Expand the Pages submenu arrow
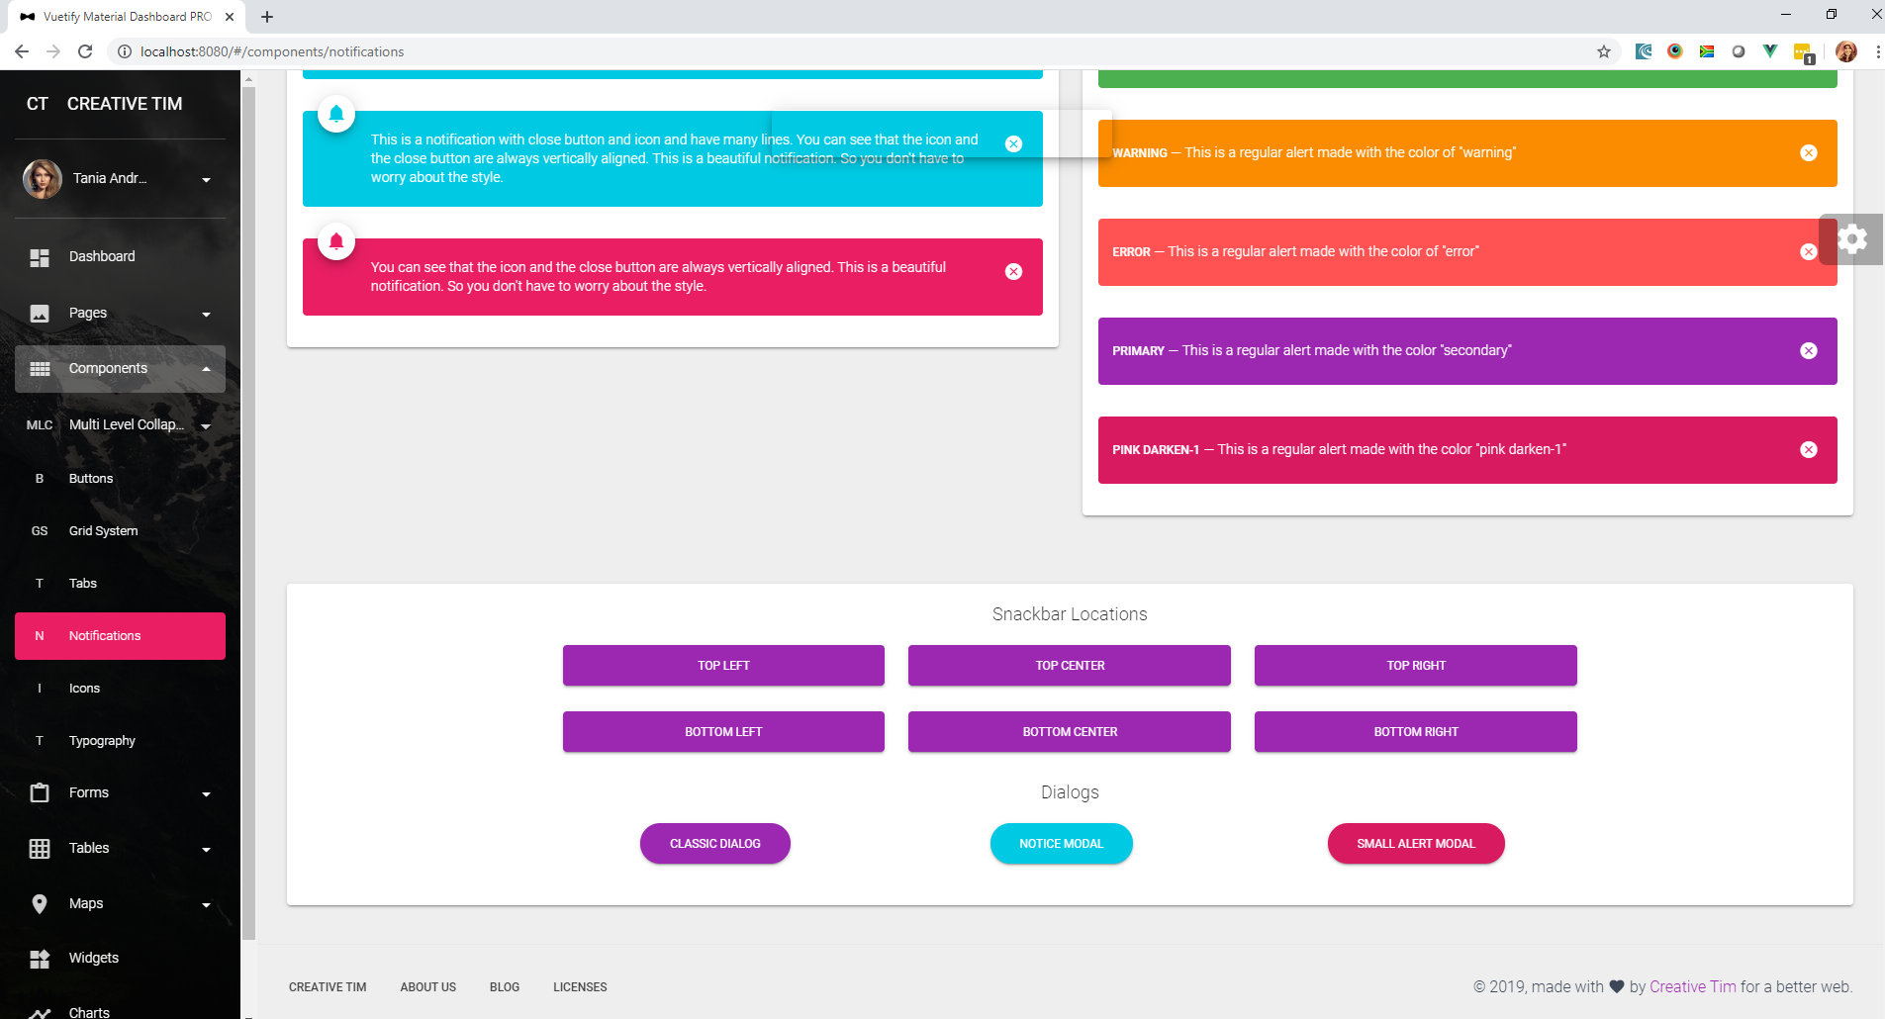This screenshot has width=1885, height=1019. click(x=206, y=315)
